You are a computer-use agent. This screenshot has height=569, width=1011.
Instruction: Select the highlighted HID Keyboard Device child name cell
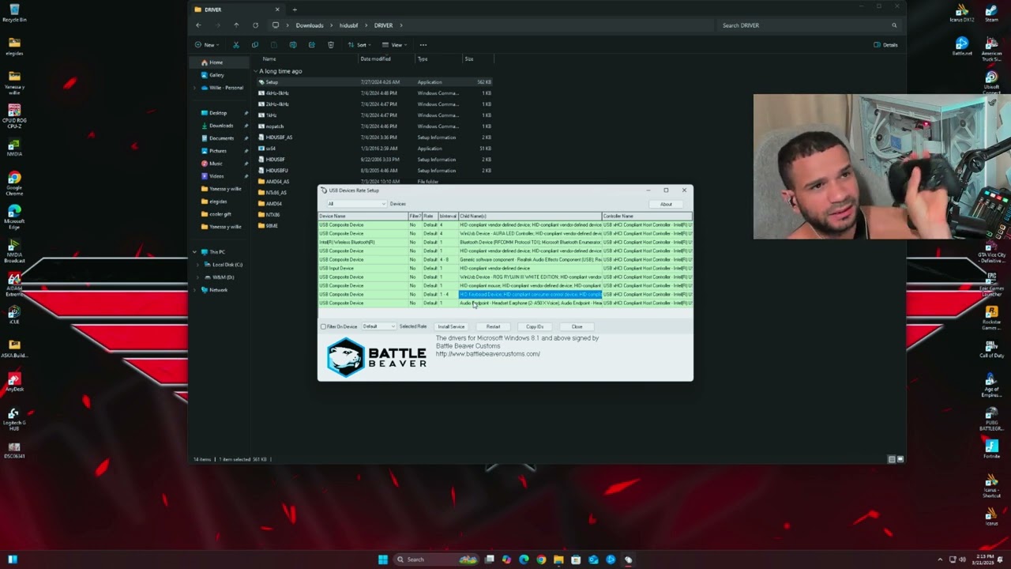[530, 294]
